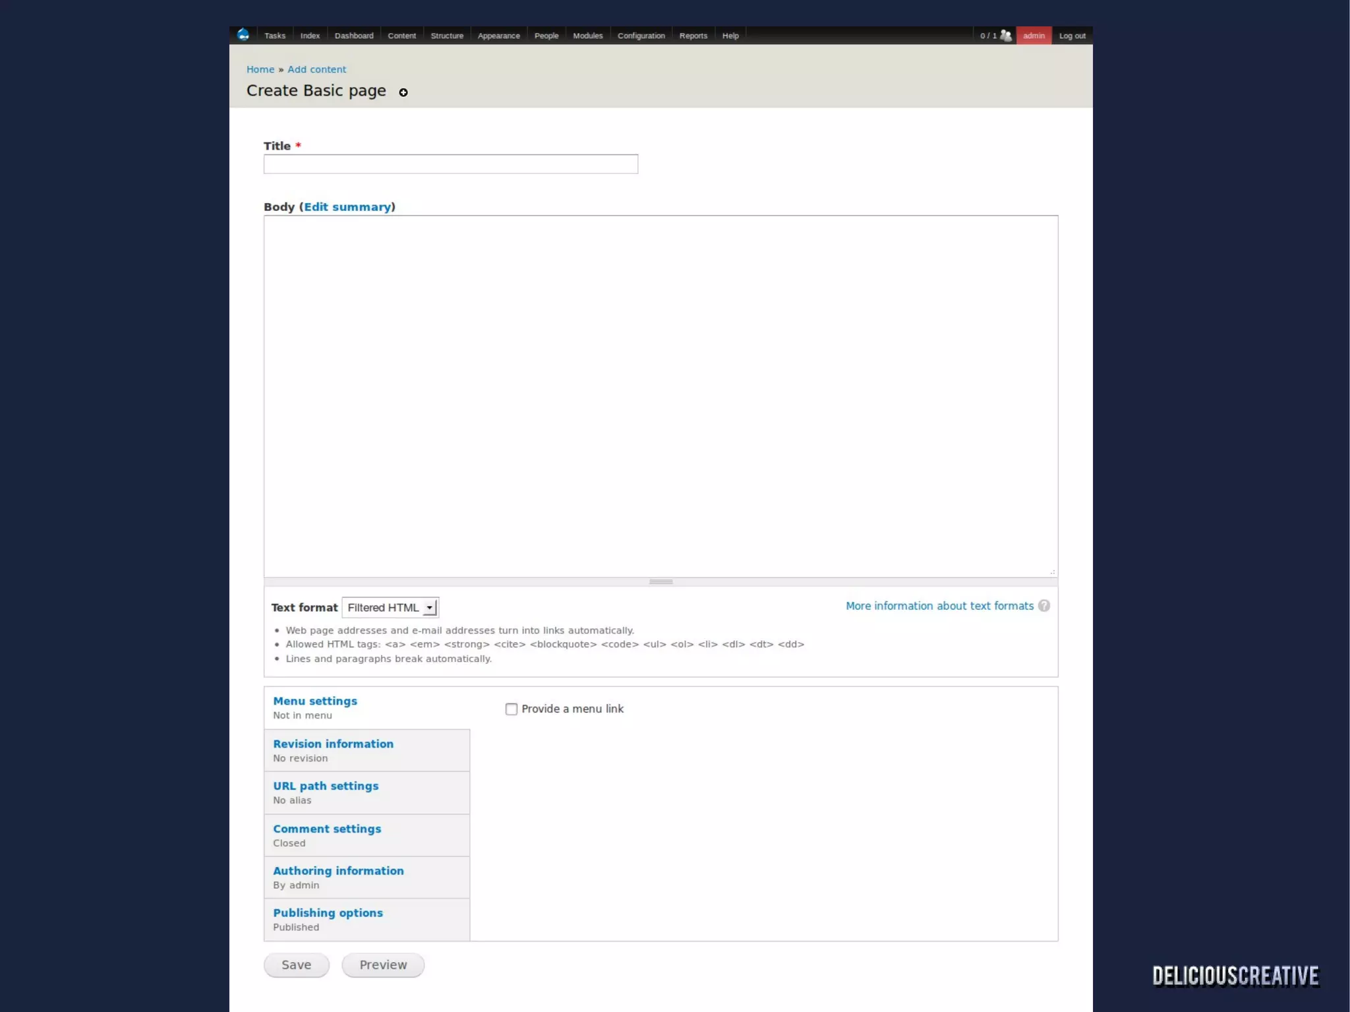The width and height of the screenshot is (1350, 1012).
Task: Open the Revision information tab
Action: (333, 744)
